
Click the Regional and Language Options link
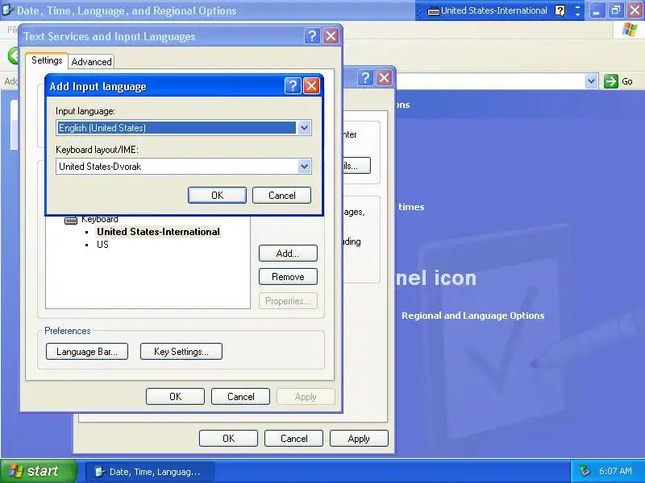[x=472, y=316]
